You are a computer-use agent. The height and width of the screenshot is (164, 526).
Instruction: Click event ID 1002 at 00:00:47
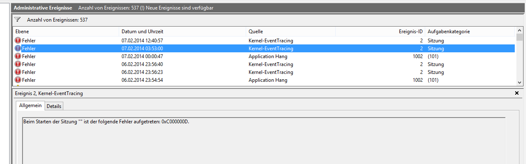click(417, 56)
